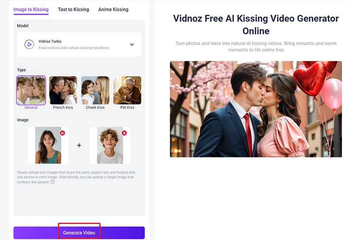Click the Vidnoz Turbo model logo icon
Viewport: 349px width, 240px height.
[x=29, y=44]
